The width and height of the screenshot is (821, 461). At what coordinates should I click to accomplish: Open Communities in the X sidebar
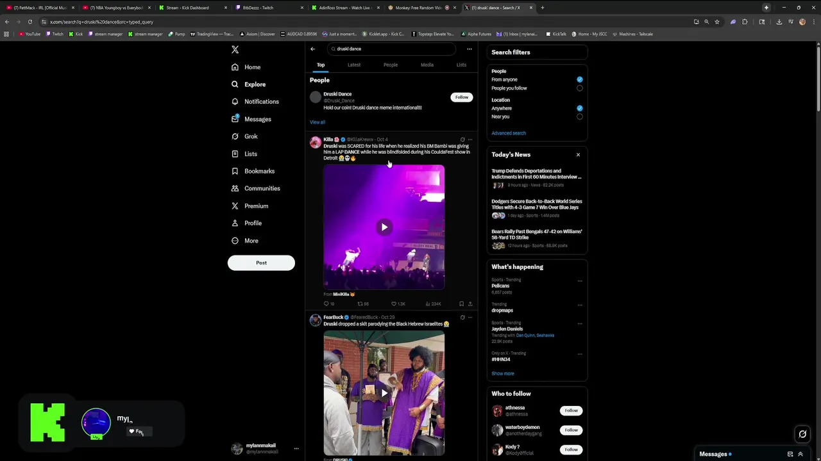[256, 188]
